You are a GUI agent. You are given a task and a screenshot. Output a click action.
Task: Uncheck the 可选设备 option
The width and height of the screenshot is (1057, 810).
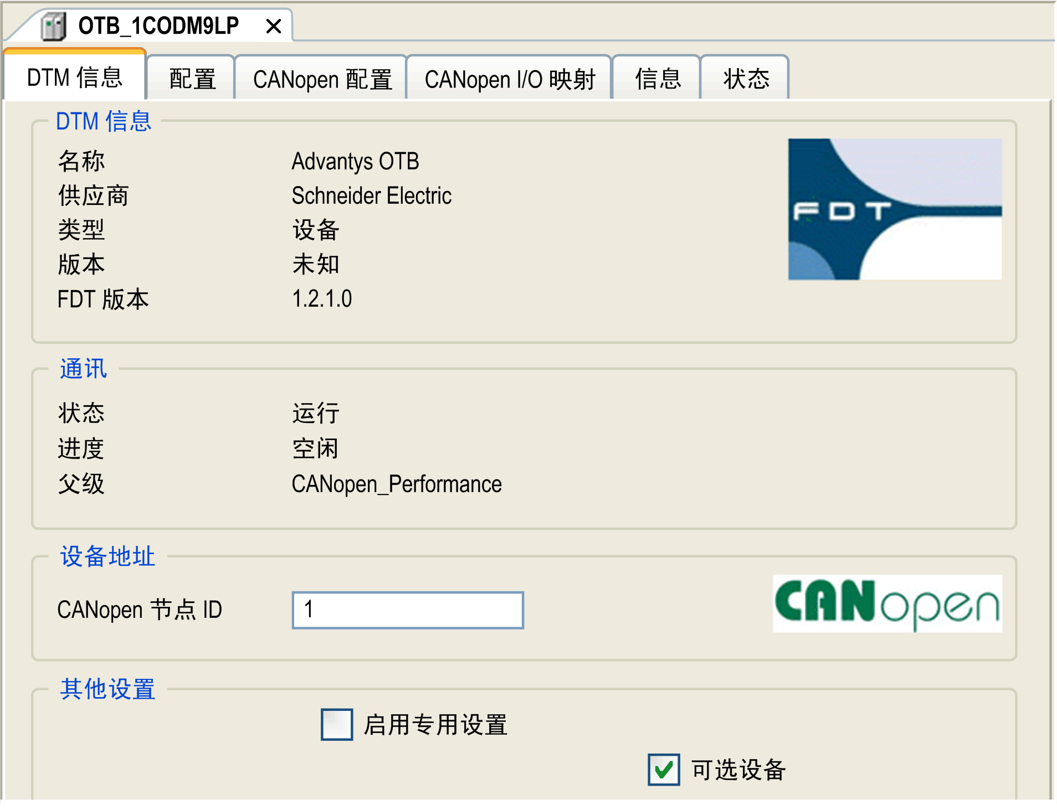[x=664, y=770]
